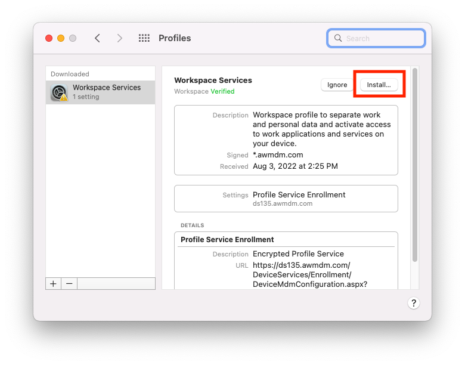
Task: Click the DETAILS section label
Action: [192, 225]
